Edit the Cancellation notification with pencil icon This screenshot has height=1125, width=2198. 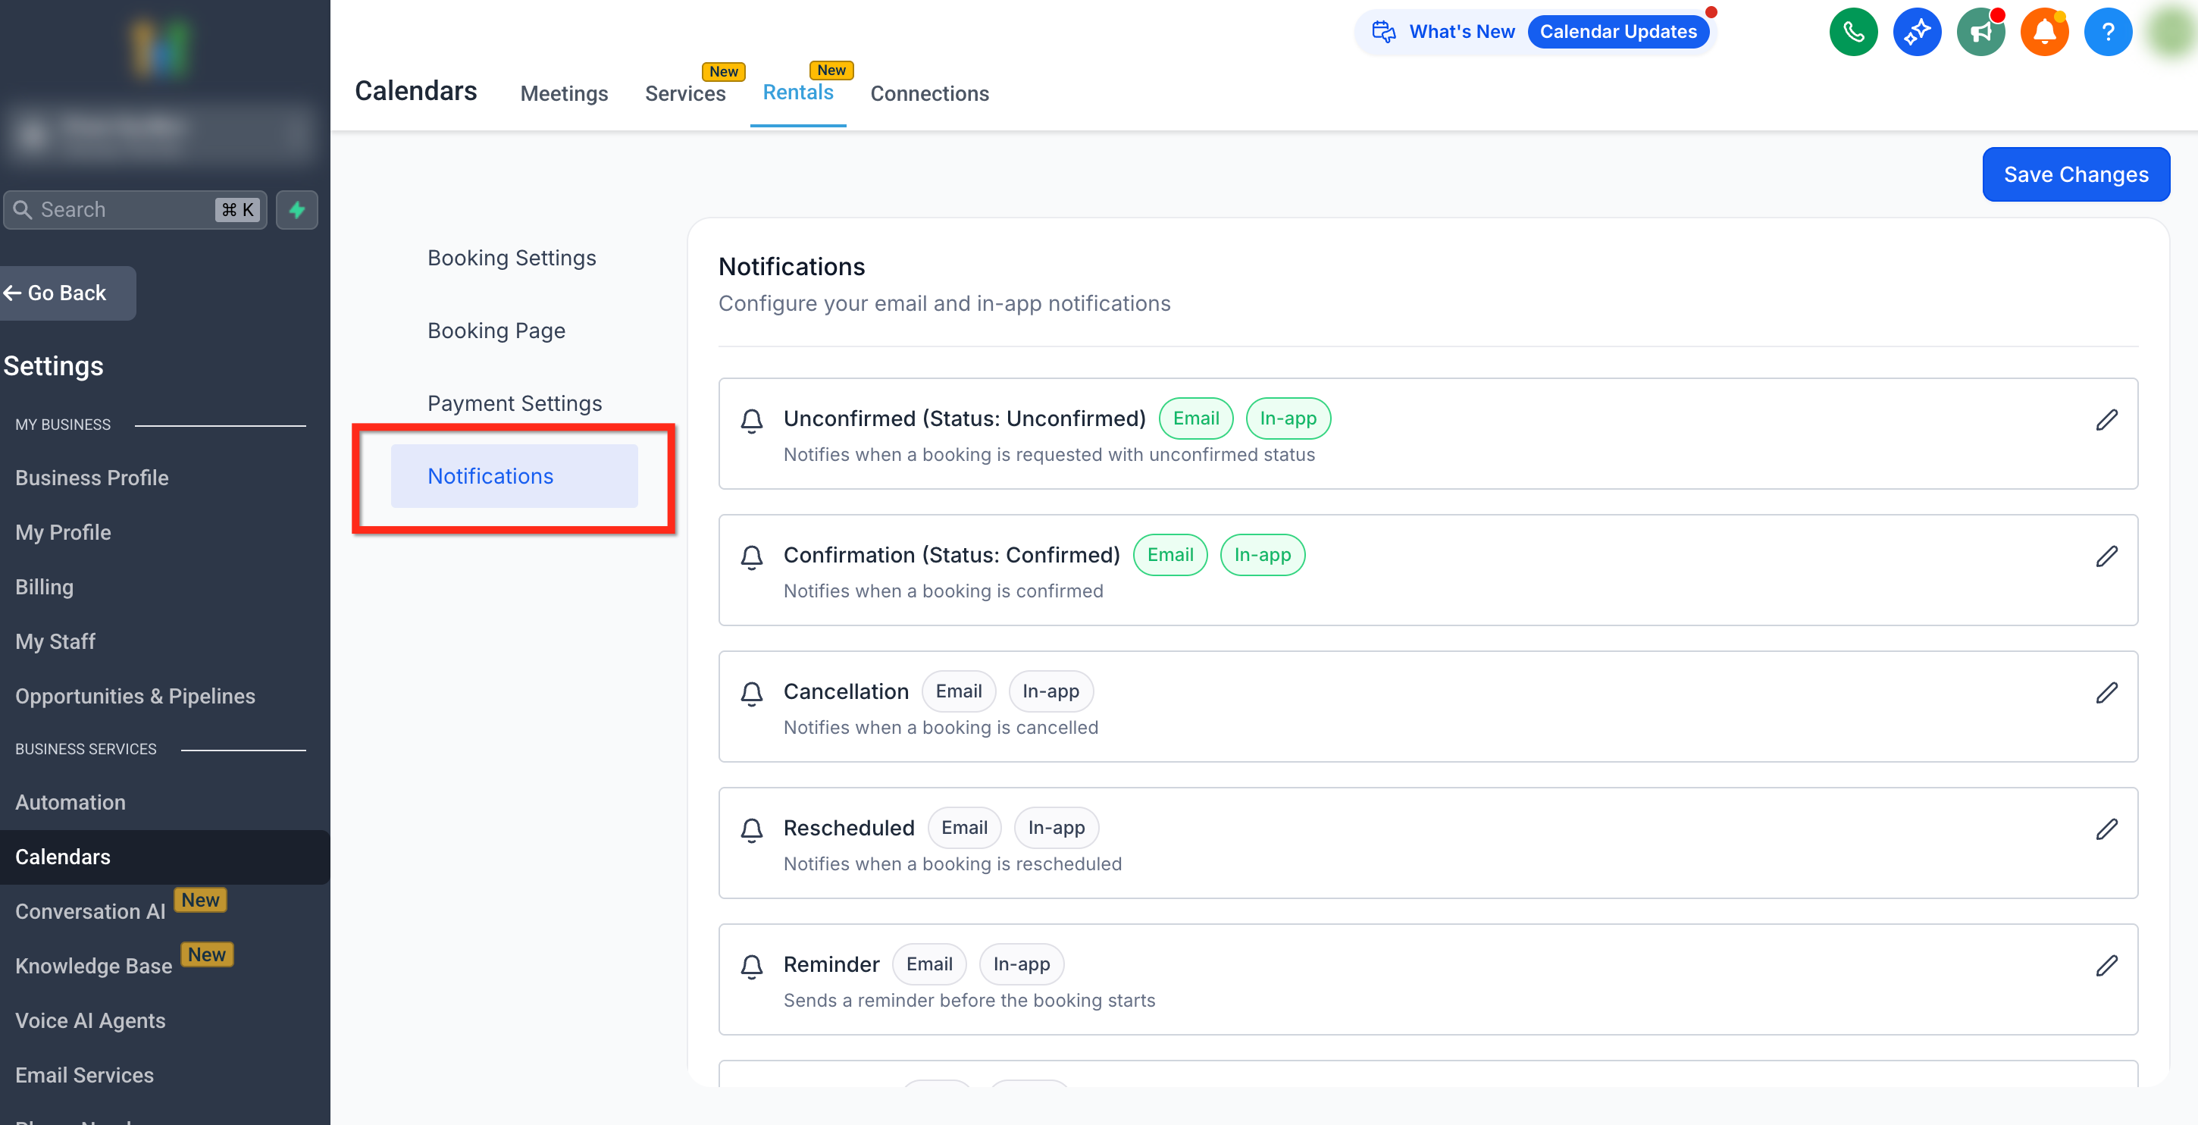(x=2106, y=693)
